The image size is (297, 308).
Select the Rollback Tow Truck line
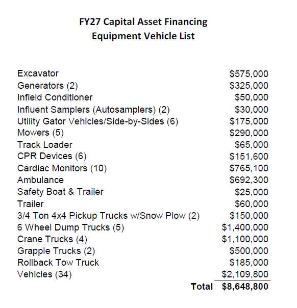point(58,263)
